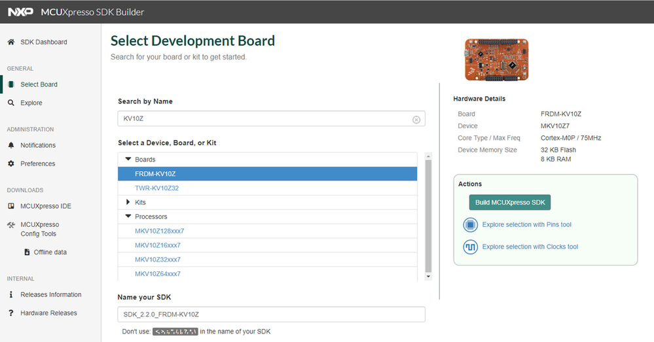Open Explore selection with Clocks tool link

click(x=530, y=247)
